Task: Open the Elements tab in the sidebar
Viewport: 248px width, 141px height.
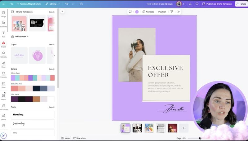Action: pyautogui.click(x=3, y=24)
